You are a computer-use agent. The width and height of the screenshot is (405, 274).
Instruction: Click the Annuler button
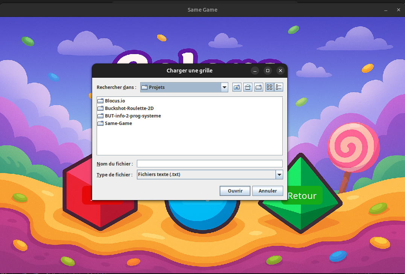[x=267, y=191]
